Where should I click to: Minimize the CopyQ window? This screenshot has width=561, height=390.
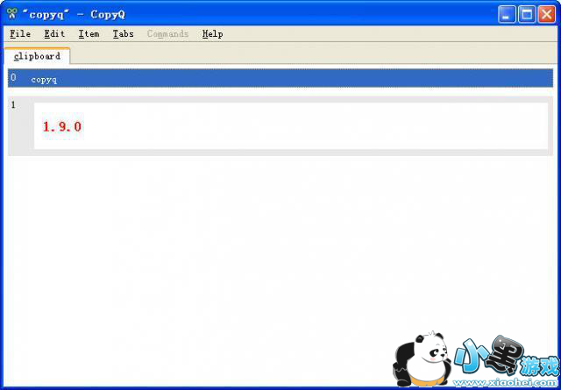(x=507, y=14)
